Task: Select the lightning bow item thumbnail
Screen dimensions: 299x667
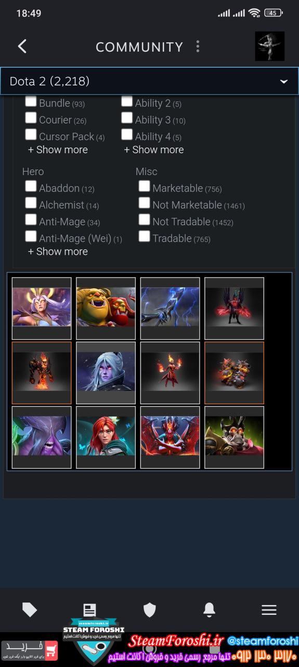Action: point(170,308)
